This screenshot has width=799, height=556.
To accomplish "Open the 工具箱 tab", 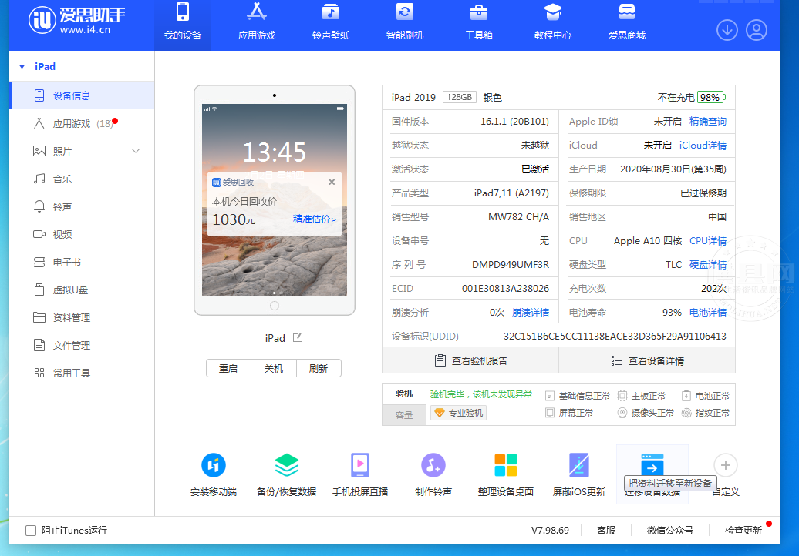I will tap(478, 23).
